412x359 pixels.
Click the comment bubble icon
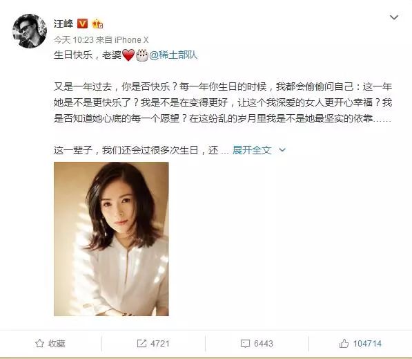point(245,344)
